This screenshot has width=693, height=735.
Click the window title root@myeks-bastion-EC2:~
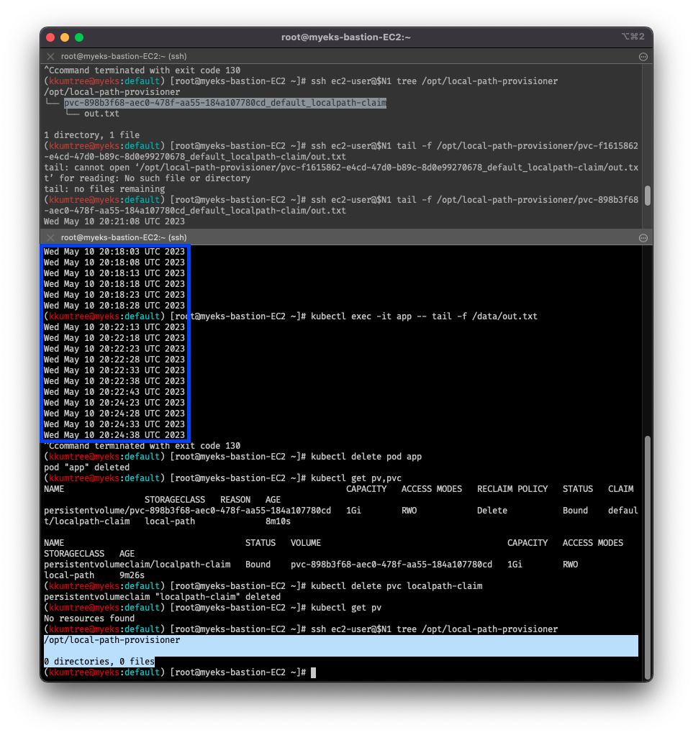[x=346, y=37]
